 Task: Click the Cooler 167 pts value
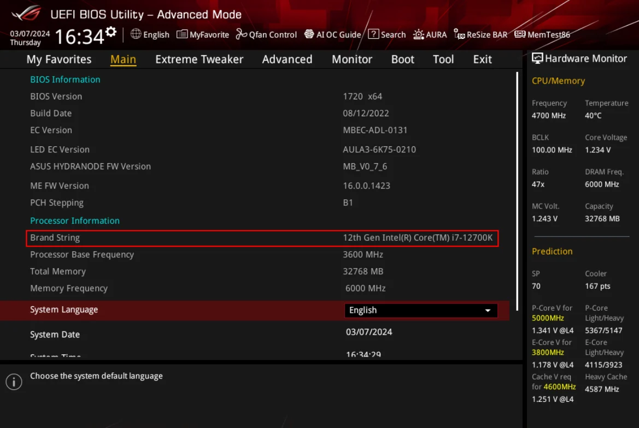tap(597, 286)
